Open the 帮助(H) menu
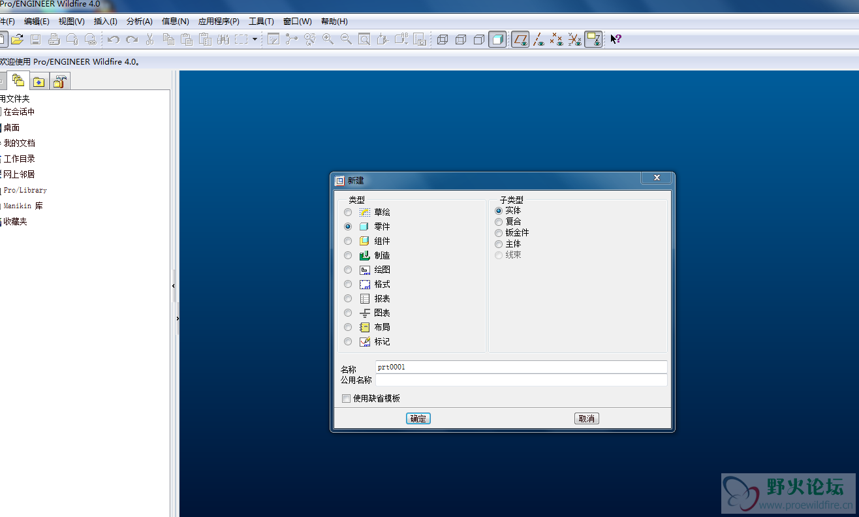The width and height of the screenshot is (859, 517). pyautogui.click(x=334, y=22)
